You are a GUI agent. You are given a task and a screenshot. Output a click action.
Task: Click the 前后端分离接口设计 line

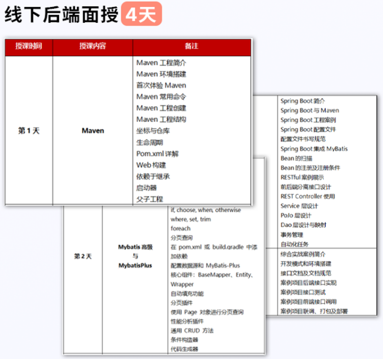[305, 187]
